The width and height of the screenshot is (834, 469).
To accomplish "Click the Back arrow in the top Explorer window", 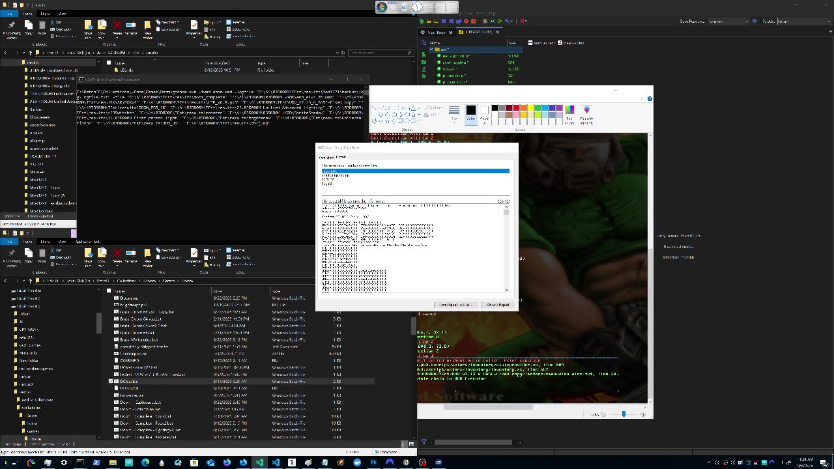I will 5,53.
